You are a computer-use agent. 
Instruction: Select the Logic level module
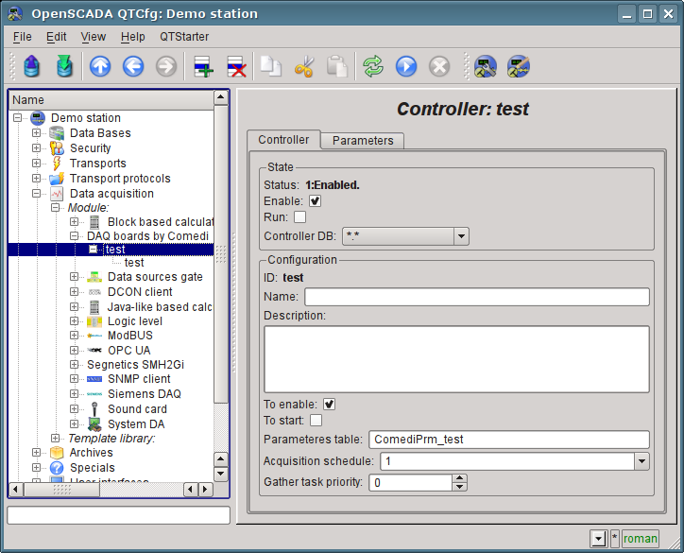(x=135, y=321)
